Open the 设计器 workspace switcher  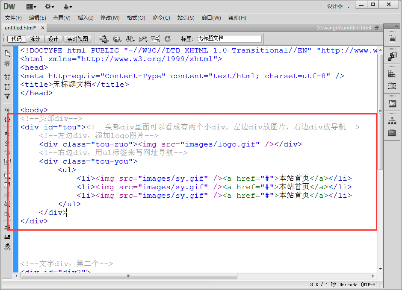click(x=338, y=6)
